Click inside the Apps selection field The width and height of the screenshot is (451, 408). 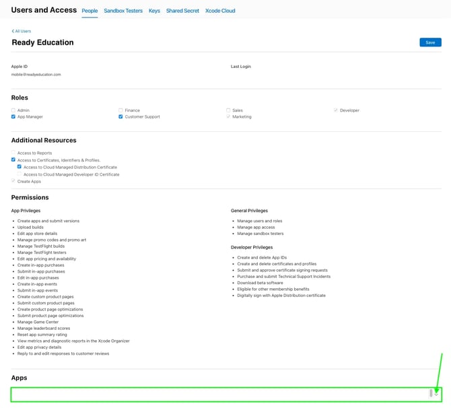click(226, 395)
